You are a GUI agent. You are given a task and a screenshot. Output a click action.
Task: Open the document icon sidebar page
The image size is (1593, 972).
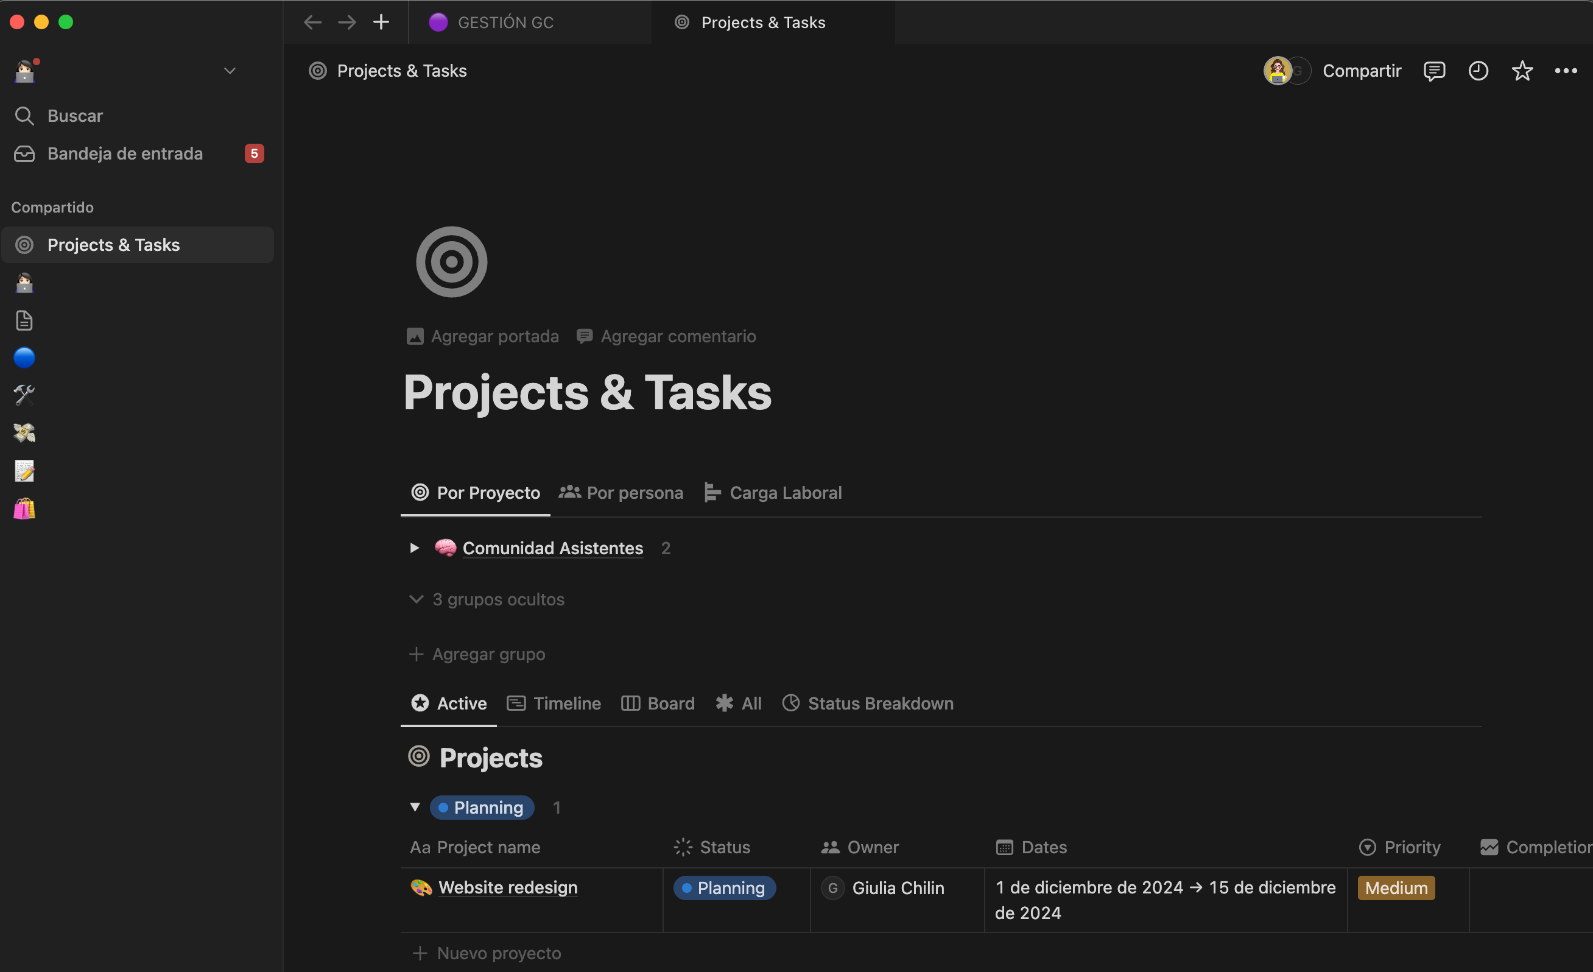click(x=24, y=320)
